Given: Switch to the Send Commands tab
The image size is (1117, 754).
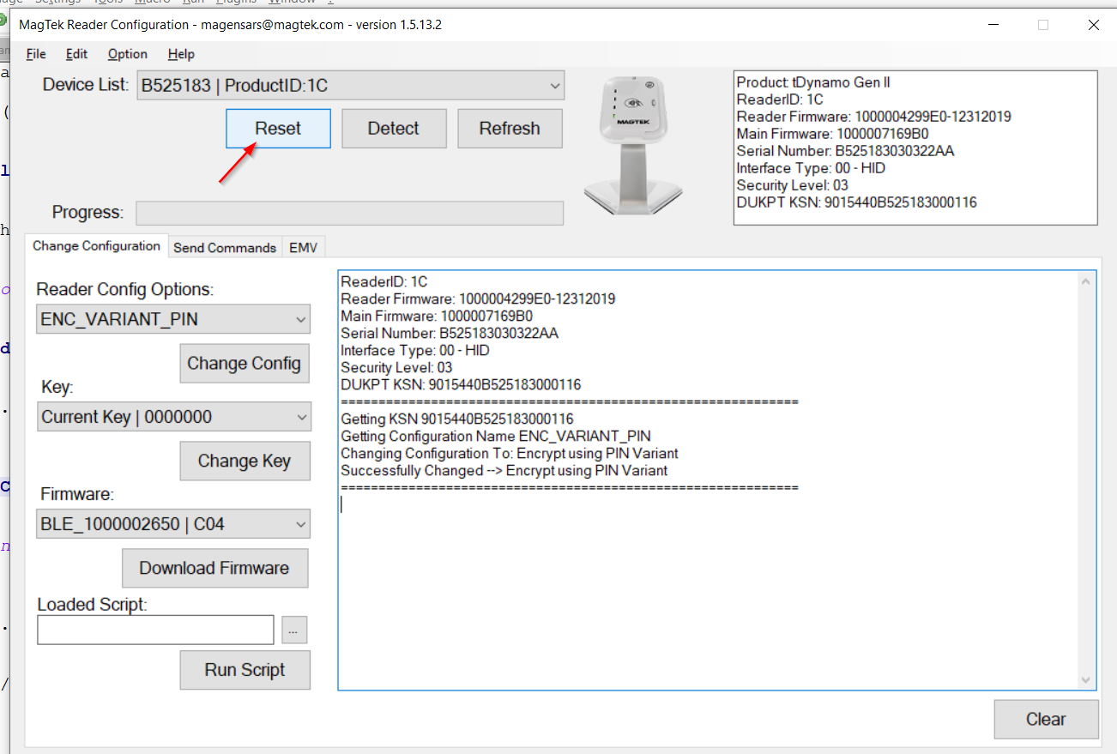Looking at the screenshot, I should pos(225,247).
